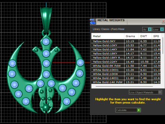Close the Metal Weights panel

point(163,21)
